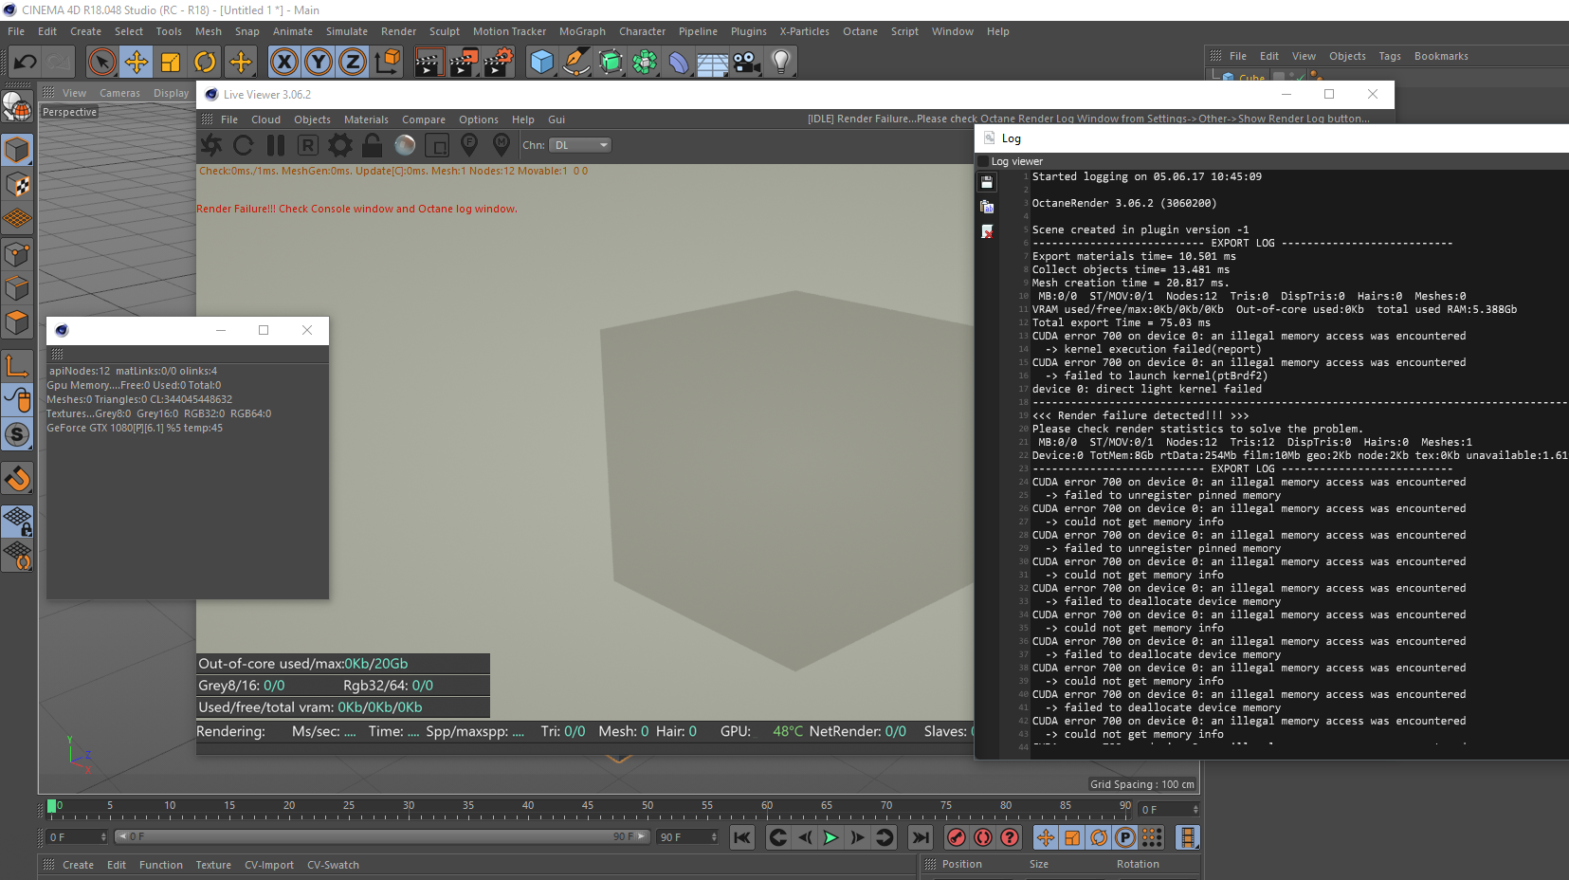Toggle the Y-axis lock
The height and width of the screenshot is (880, 1569).
[x=319, y=63]
